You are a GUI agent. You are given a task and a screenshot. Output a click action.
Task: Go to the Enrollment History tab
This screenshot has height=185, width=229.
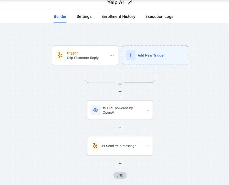118,16
